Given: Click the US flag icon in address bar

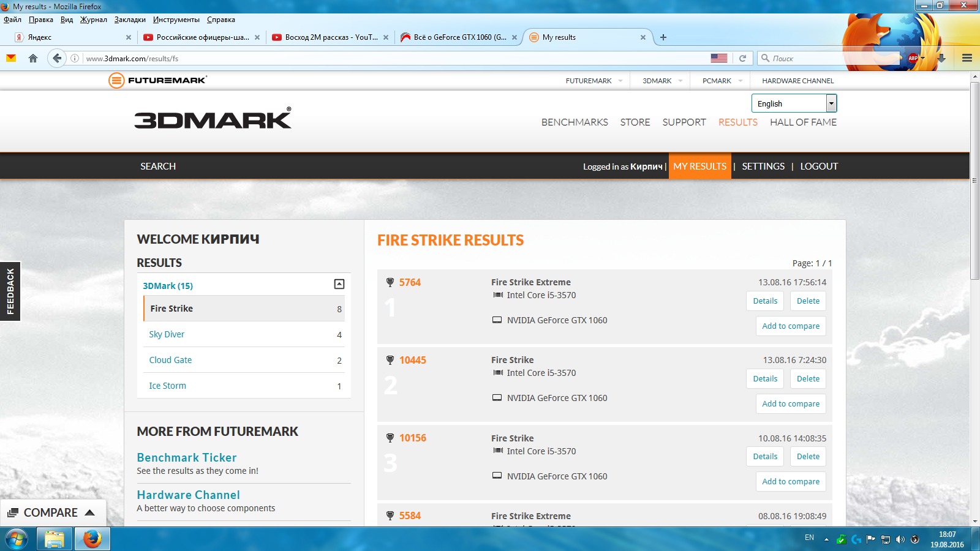Looking at the screenshot, I should coord(719,58).
